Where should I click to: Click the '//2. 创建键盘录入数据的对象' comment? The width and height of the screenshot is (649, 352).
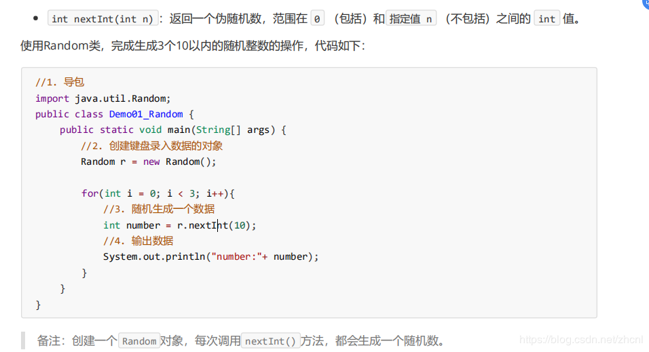(x=151, y=146)
